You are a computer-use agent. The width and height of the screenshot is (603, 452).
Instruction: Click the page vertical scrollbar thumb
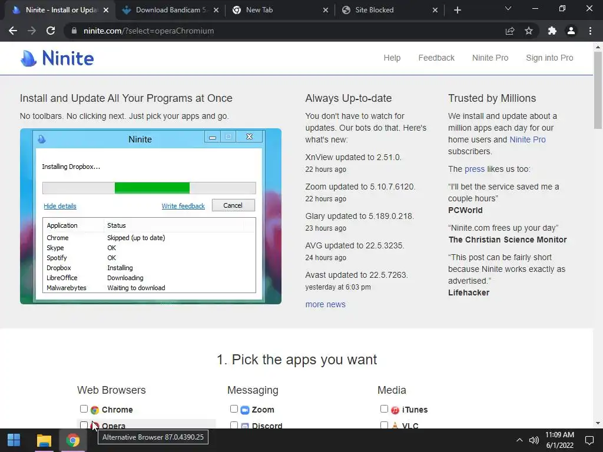598,90
